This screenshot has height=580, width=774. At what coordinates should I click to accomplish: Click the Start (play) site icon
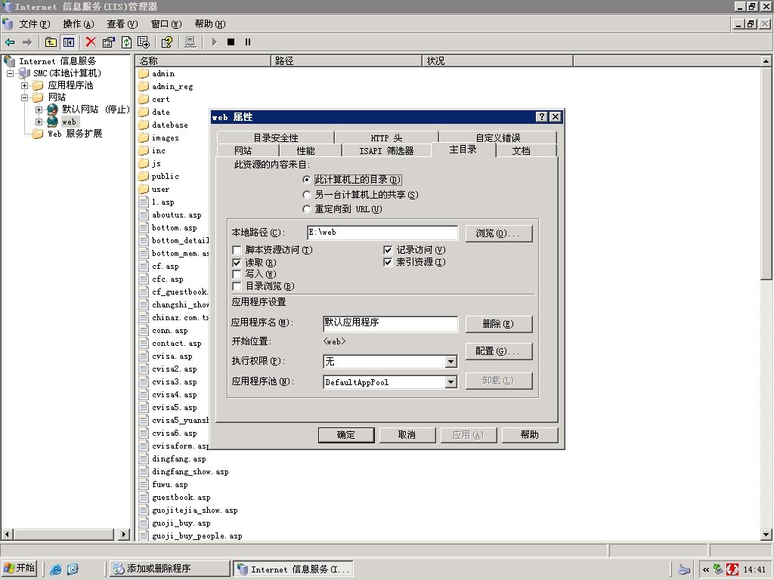(x=214, y=42)
